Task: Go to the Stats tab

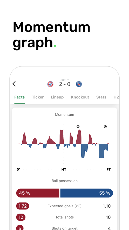Action: pos(101,97)
